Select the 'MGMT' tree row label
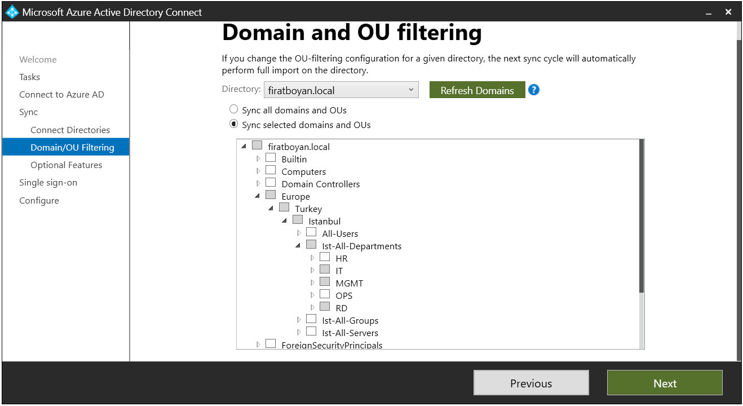This screenshot has width=743, height=406. 349,283
